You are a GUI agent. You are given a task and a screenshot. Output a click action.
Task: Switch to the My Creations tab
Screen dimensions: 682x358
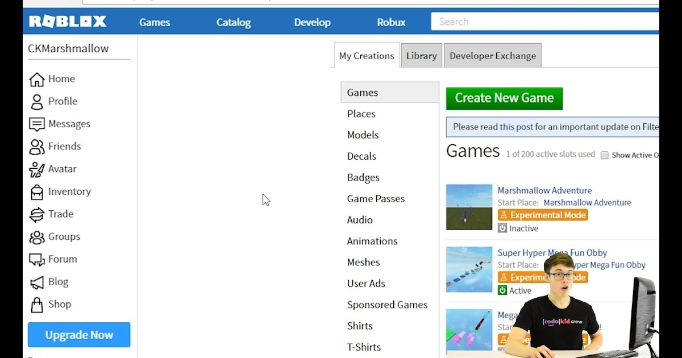pyautogui.click(x=367, y=56)
